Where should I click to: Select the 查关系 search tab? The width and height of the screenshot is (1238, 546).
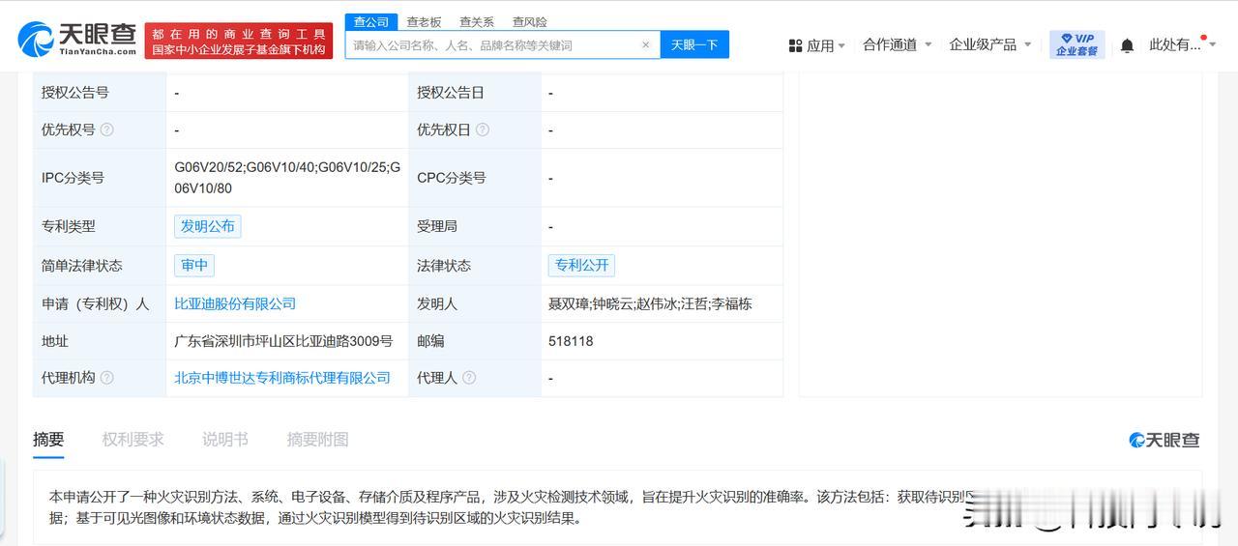click(x=477, y=21)
